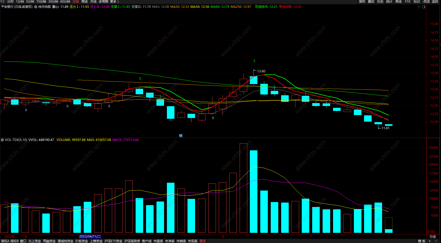Click the 统计 statistics button
The image size is (441, 243).
coord(389,2)
